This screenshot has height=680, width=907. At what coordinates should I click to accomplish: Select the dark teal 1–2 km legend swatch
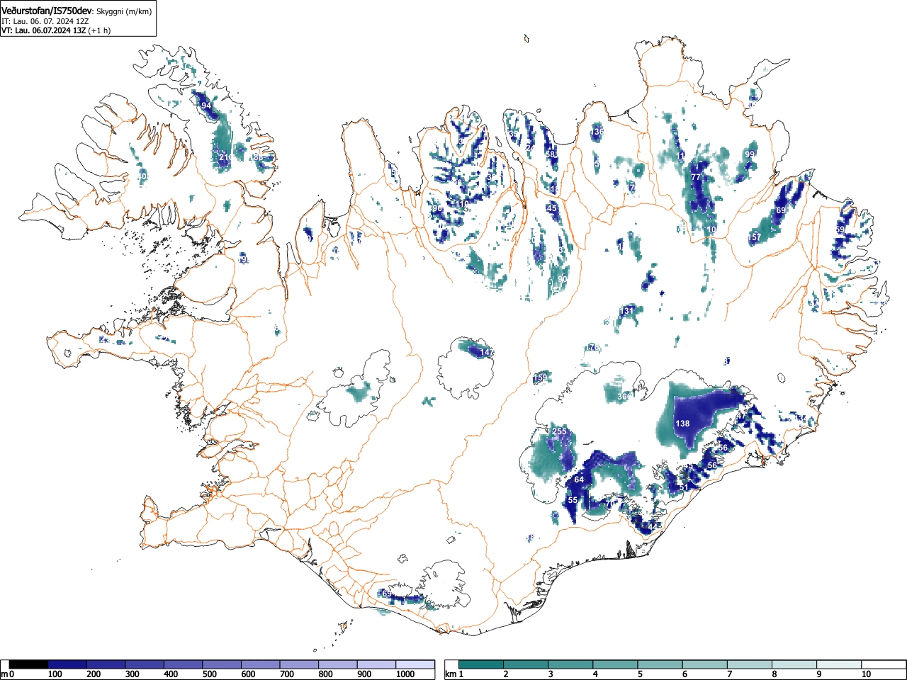(x=482, y=664)
